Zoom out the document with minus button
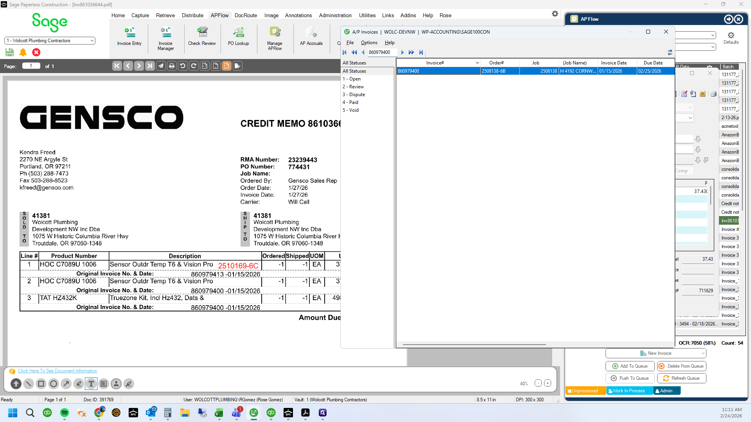Screen dimensions: 751x422 click(x=538, y=383)
